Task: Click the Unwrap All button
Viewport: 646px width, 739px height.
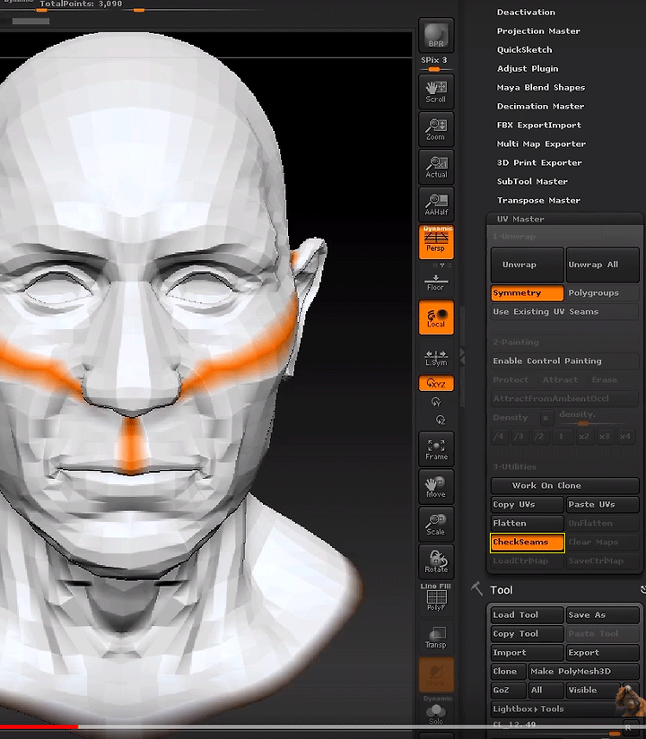Action: 603,265
